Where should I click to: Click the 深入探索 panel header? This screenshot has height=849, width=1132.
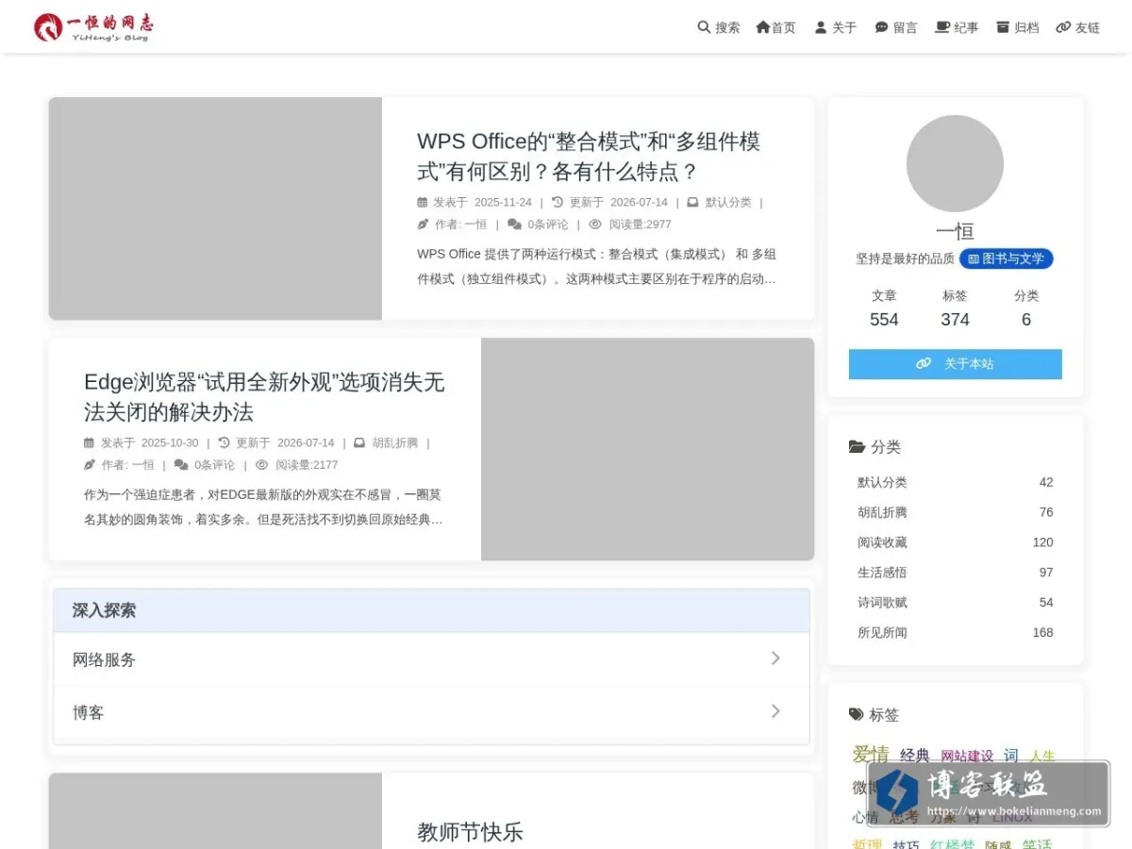pos(431,610)
